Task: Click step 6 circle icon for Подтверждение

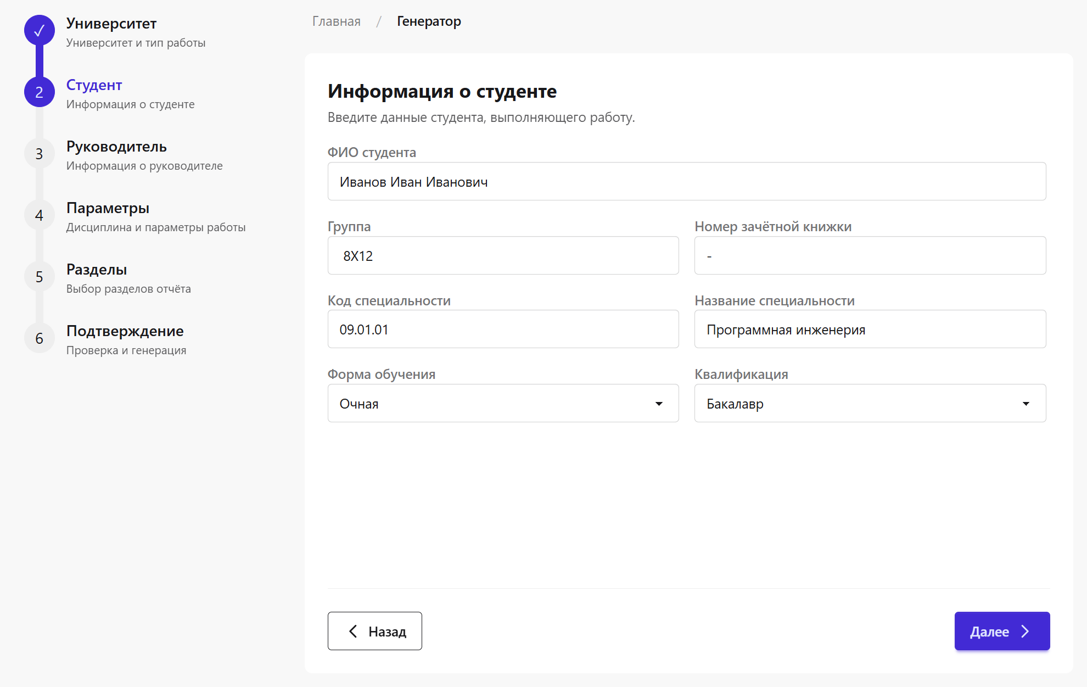Action: point(39,338)
